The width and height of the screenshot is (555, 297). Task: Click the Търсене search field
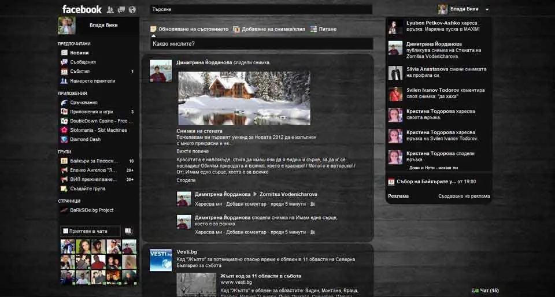pos(261,10)
